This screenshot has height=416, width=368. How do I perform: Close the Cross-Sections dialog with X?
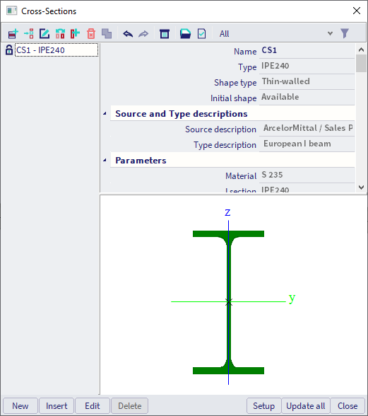pos(357,11)
